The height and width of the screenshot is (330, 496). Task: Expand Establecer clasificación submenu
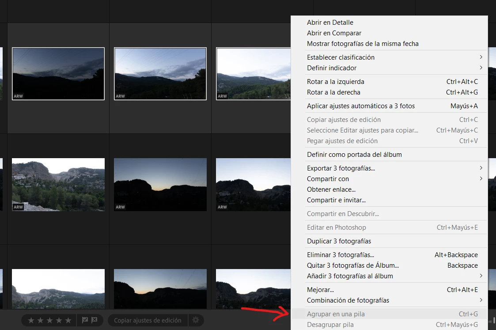[x=481, y=57]
